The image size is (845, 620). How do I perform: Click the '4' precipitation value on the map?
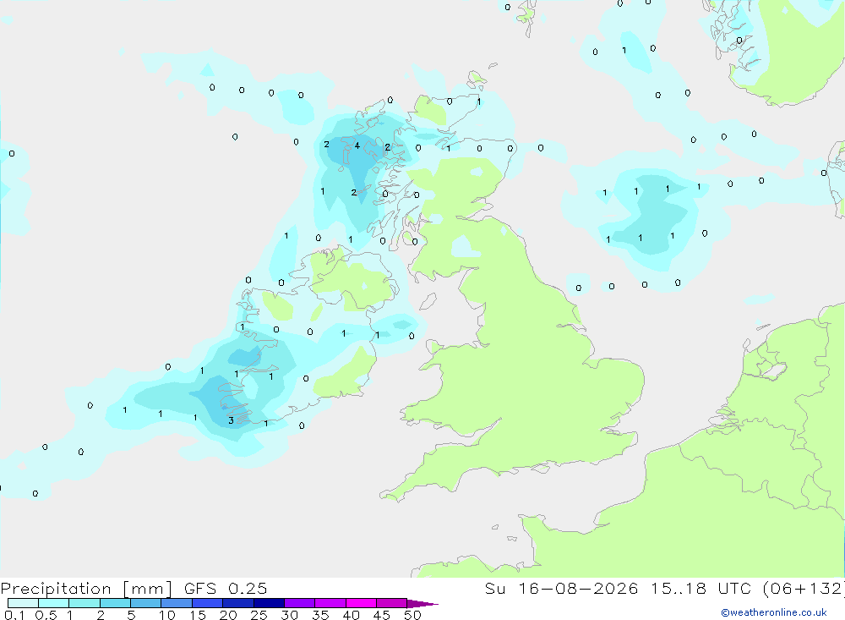(357, 145)
